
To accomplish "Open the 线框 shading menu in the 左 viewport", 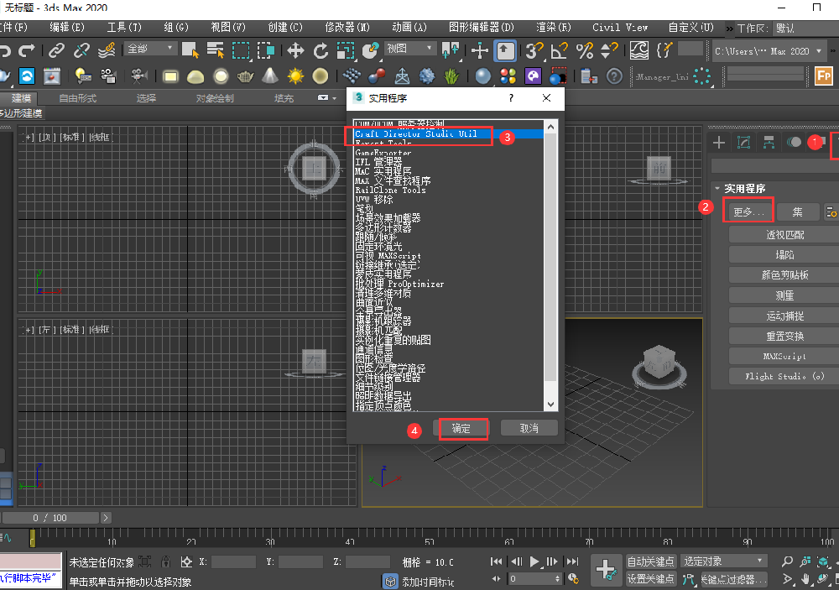I will tap(100, 330).
